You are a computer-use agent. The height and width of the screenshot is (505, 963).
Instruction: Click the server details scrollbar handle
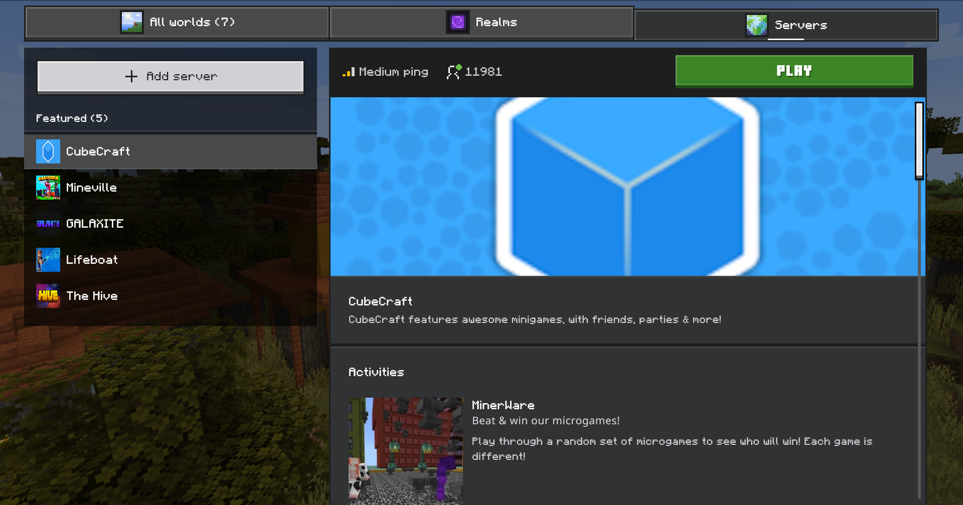click(x=919, y=141)
